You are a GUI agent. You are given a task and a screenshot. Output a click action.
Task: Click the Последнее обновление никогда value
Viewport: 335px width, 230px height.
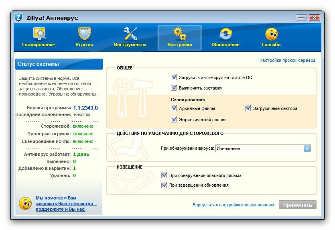82,114
